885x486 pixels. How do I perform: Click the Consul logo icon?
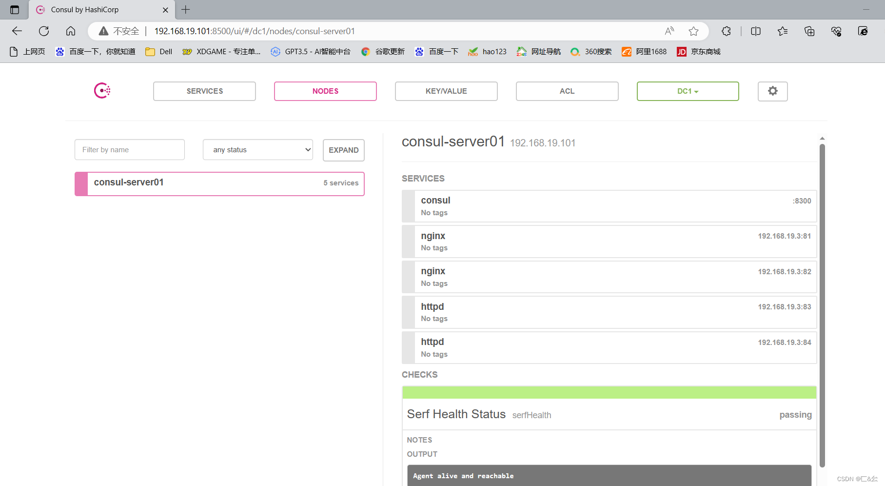click(101, 90)
